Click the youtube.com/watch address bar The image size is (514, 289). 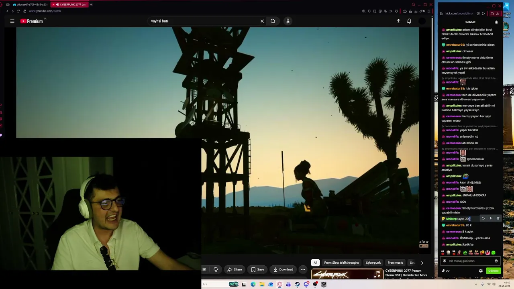pos(45,11)
